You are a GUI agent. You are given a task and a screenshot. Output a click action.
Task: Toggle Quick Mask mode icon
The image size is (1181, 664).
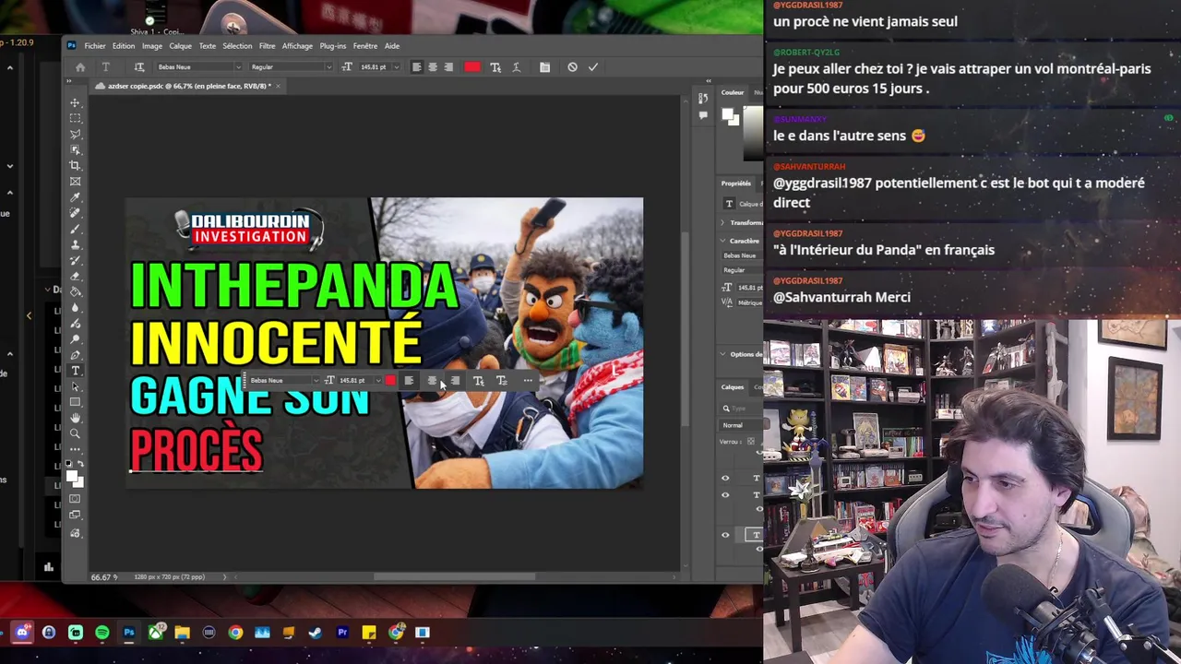[76, 499]
